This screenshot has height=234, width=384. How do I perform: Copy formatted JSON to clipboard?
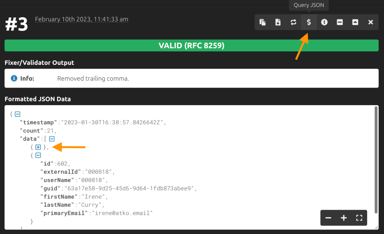(x=263, y=22)
